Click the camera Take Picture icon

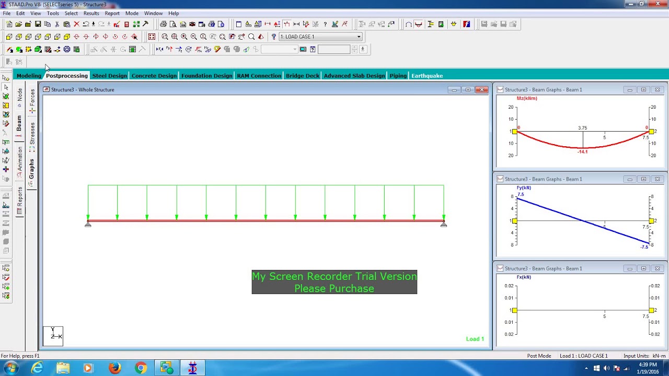coord(192,24)
